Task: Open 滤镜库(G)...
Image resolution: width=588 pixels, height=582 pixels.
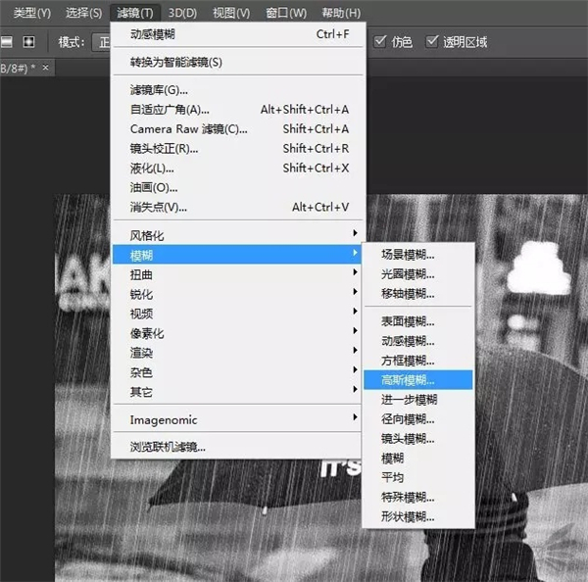Action: point(238,90)
